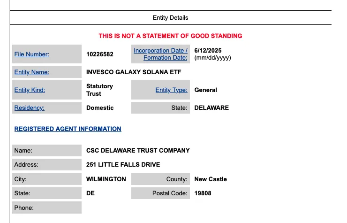Image resolution: width=347 pixels, height=223 pixels.
Task: Select the city value WILMINGTON
Action: point(106,179)
